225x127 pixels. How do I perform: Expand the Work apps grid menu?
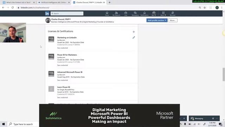[163, 13]
